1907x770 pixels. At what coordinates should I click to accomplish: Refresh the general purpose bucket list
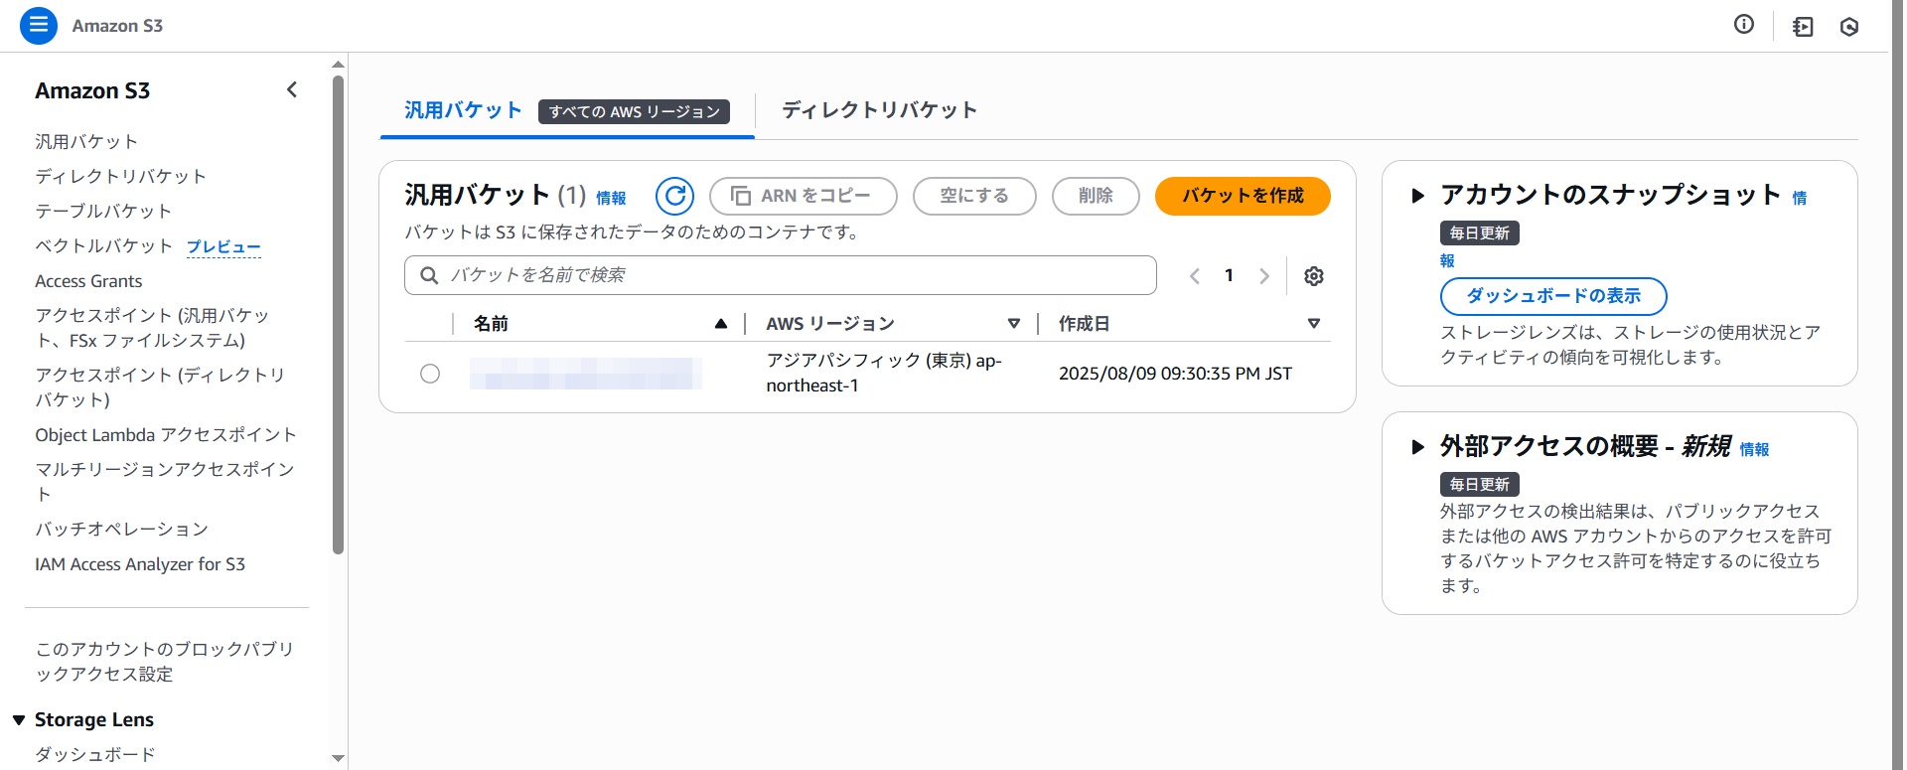pyautogui.click(x=674, y=196)
